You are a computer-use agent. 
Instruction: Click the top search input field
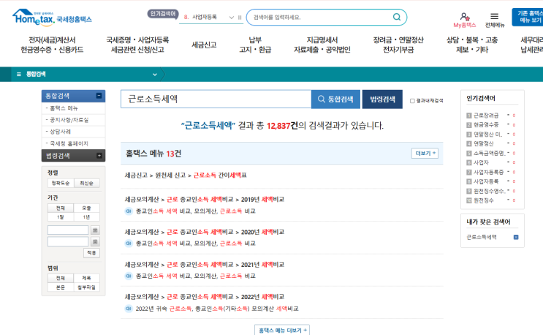coord(320,18)
